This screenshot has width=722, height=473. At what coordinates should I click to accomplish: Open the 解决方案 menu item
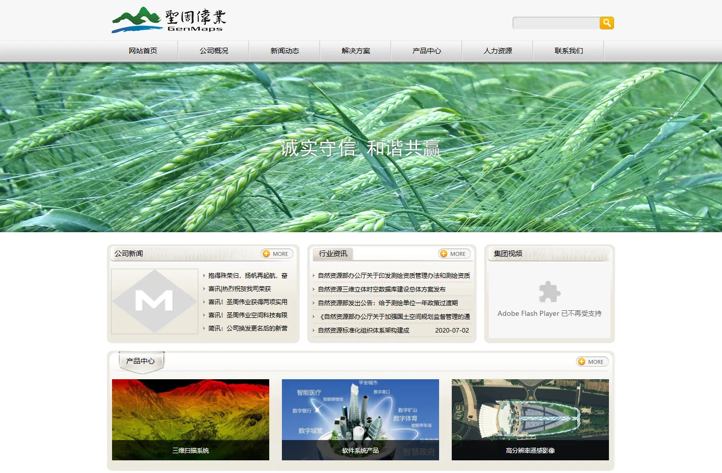tap(356, 51)
